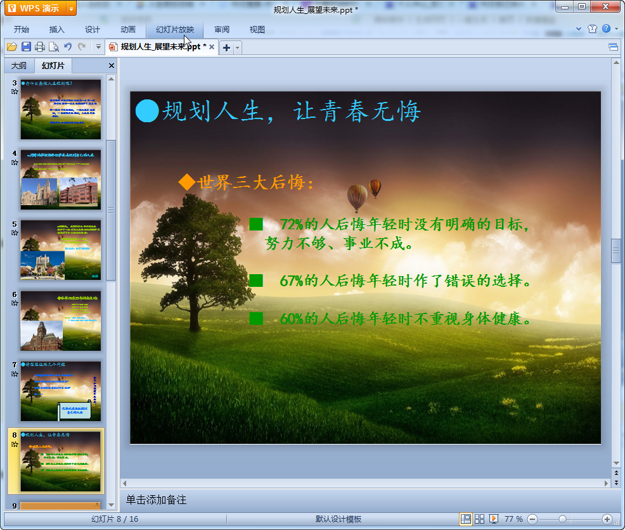Open WPS 演示 application menu button
This screenshot has height=530, width=625.
click(x=35, y=8)
